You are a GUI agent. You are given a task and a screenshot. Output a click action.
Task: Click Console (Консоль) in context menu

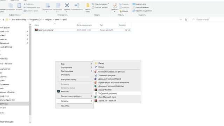75,91
